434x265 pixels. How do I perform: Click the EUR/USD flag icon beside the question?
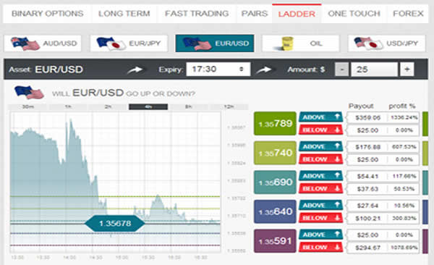click(x=29, y=93)
